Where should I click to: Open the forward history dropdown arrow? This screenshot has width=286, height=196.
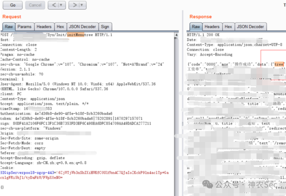[x=82, y=5]
